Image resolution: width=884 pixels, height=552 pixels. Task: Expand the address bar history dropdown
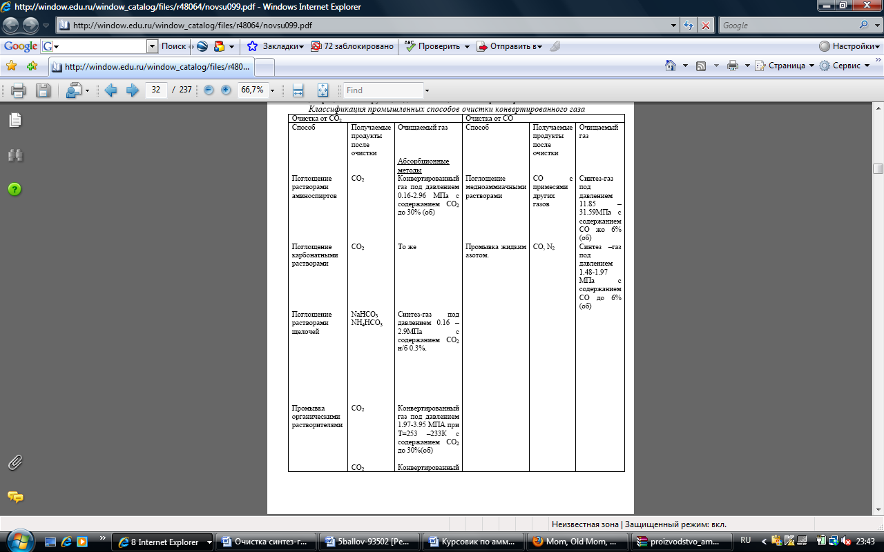(x=675, y=26)
